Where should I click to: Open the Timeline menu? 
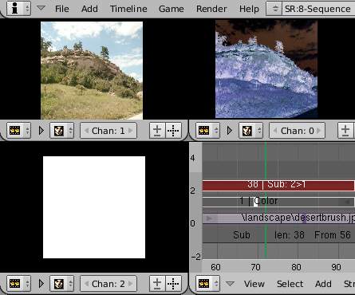coord(128,9)
